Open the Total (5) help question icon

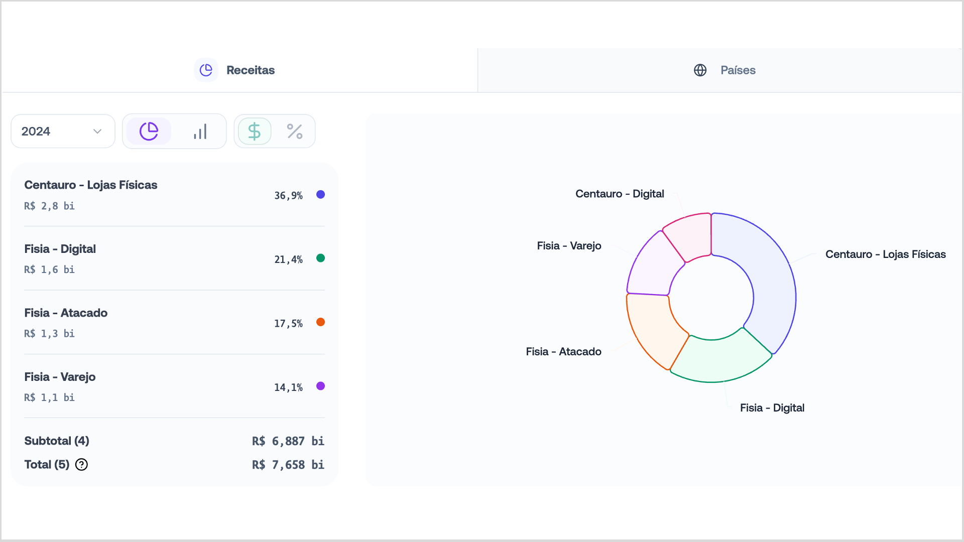(x=81, y=465)
